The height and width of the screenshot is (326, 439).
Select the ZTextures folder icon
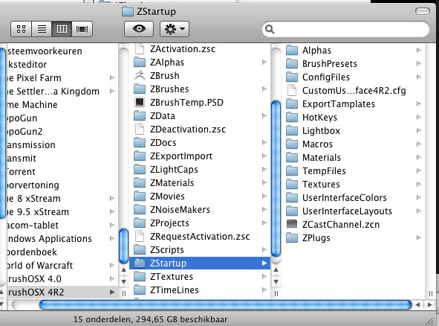click(x=140, y=277)
